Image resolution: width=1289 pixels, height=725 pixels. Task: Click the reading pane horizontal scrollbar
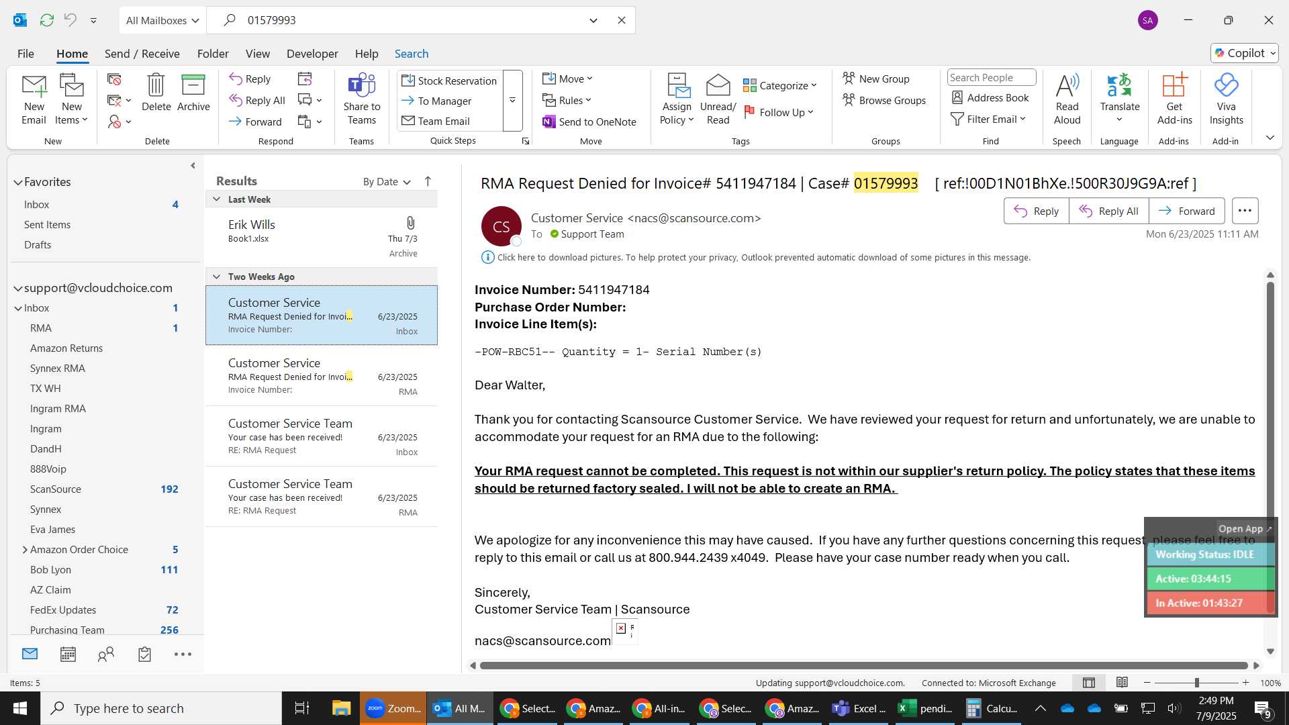point(864,665)
